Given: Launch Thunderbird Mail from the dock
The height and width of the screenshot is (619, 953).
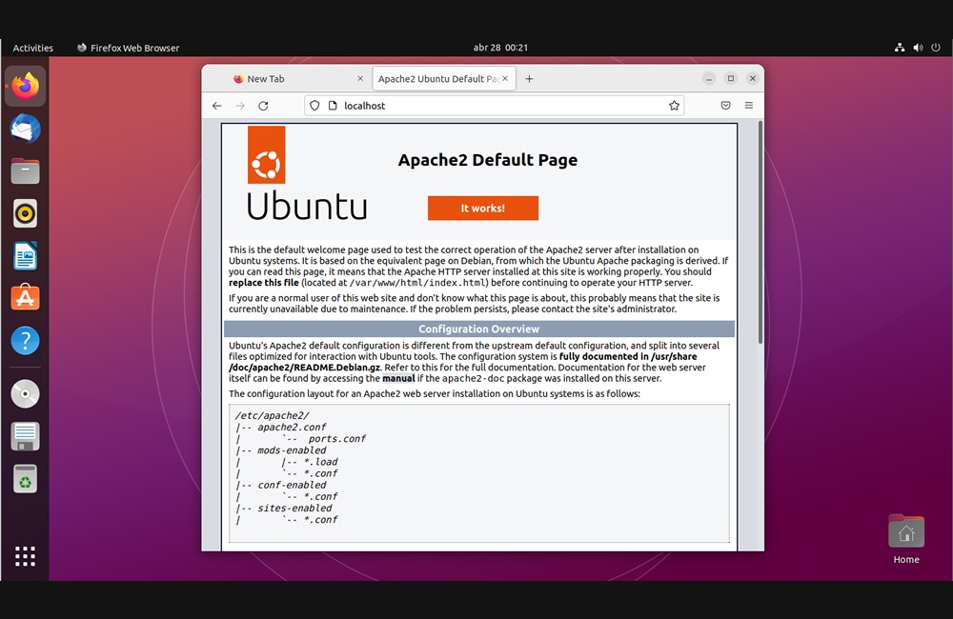Looking at the screenshot, I should click(x=26, y=129).
